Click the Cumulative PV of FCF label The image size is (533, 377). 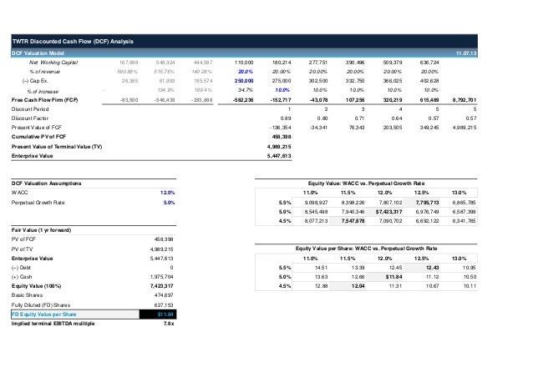click(38, 137)
